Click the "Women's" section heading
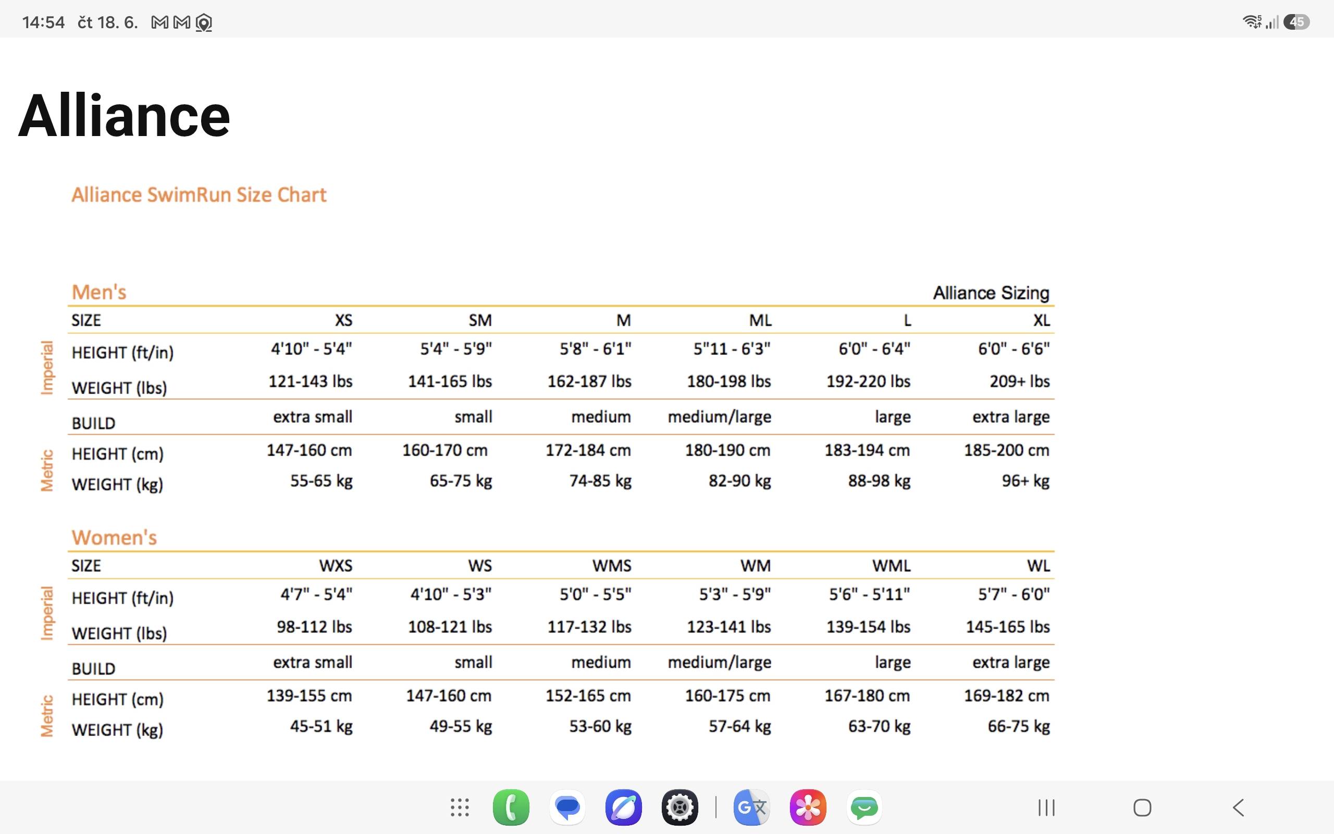 coord(114,537)
